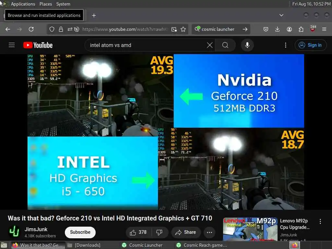This screenshot has width=332, height=249.
Task: Open the JimsJunk channel name link
Action: 36,229
